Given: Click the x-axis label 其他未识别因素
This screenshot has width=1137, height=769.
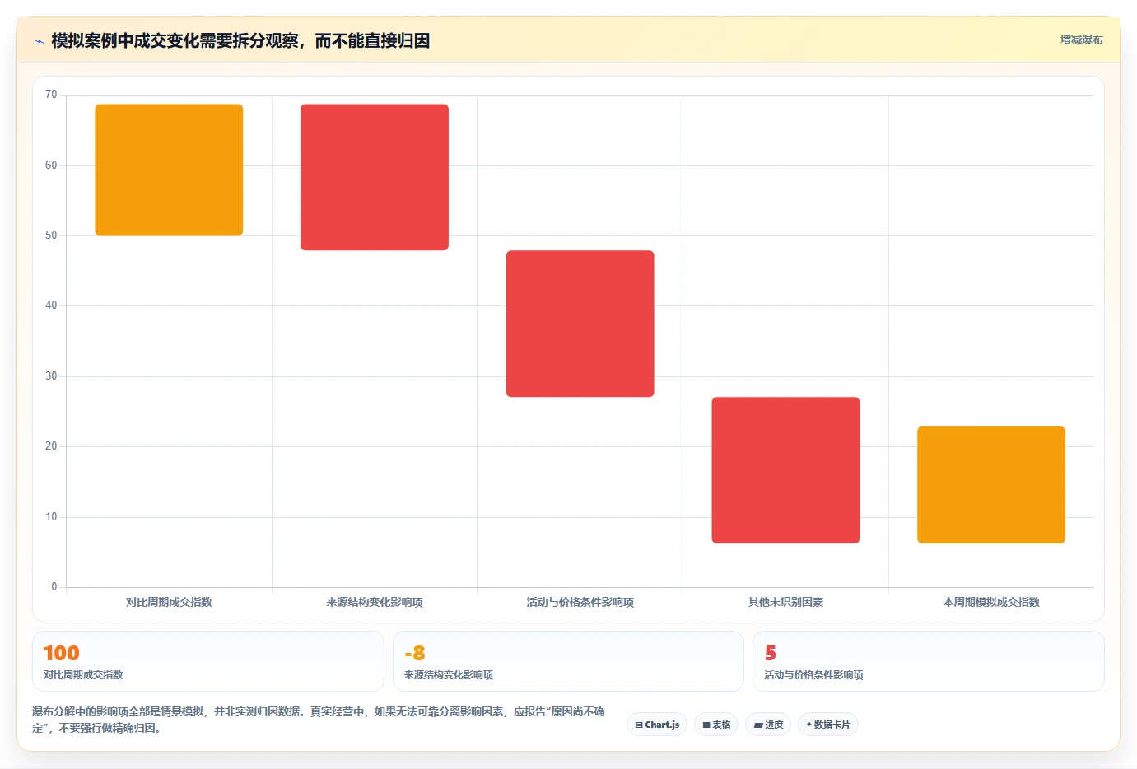Looking at the screenshot, I should (785, 602).
